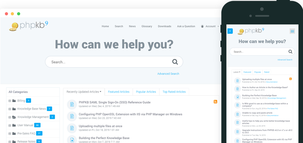Click the User Manual count badge 88
The height and width of the screenshot is (143, 303).
tap(37, 125)
